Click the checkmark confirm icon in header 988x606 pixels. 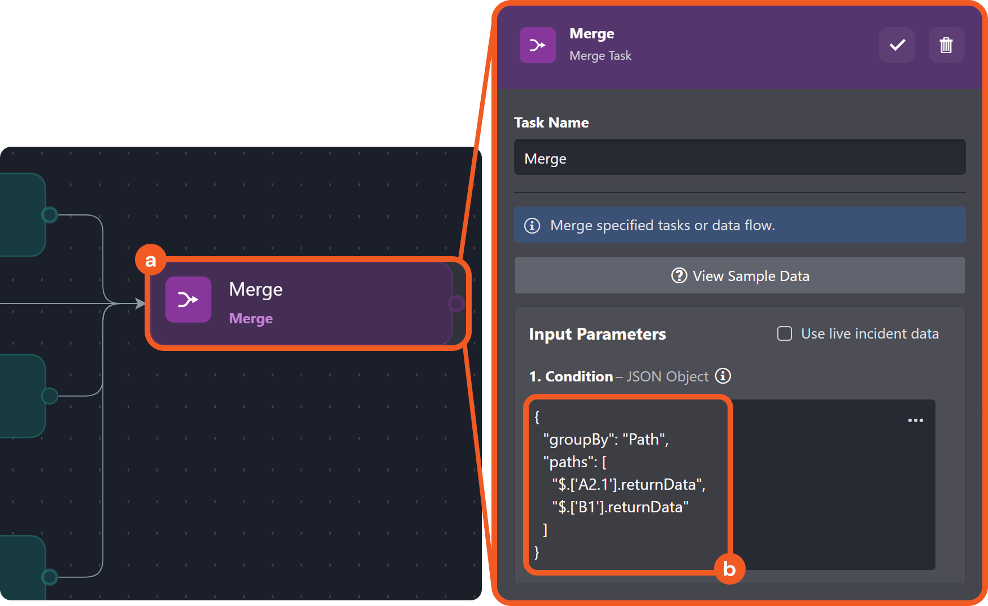pyautogui.click(x=897, y=45)
